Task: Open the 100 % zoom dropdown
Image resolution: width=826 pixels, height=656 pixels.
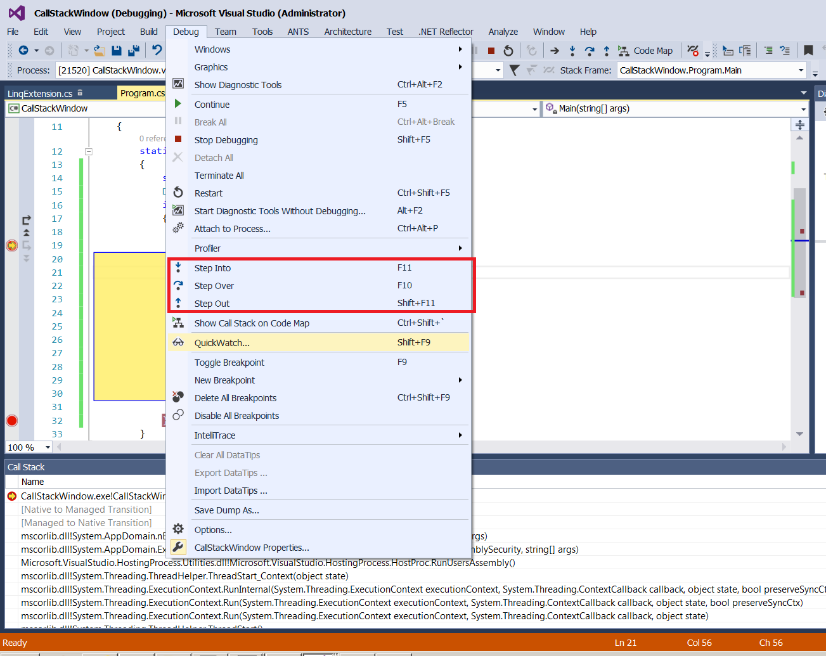Action: point(48,447)
